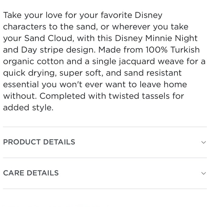Expand the PRODUCT DETAILS chevron arrow
This screenshot has height=207, width=207.
pos(203,142)
